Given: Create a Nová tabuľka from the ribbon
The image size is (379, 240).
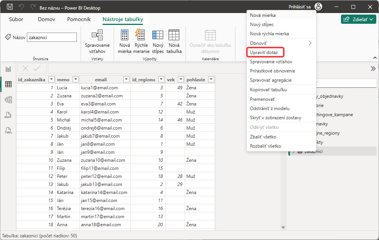Looking at the screenshot, I should point(174,41).
